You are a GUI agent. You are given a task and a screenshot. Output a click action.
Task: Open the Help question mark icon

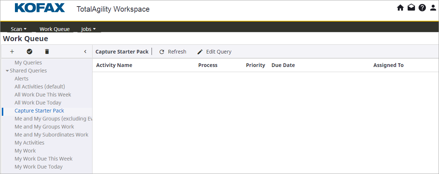(x=422, y=8)
